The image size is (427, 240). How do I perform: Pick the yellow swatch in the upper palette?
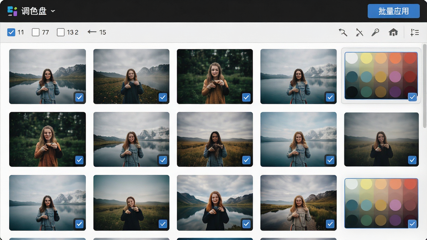[366, 58]
